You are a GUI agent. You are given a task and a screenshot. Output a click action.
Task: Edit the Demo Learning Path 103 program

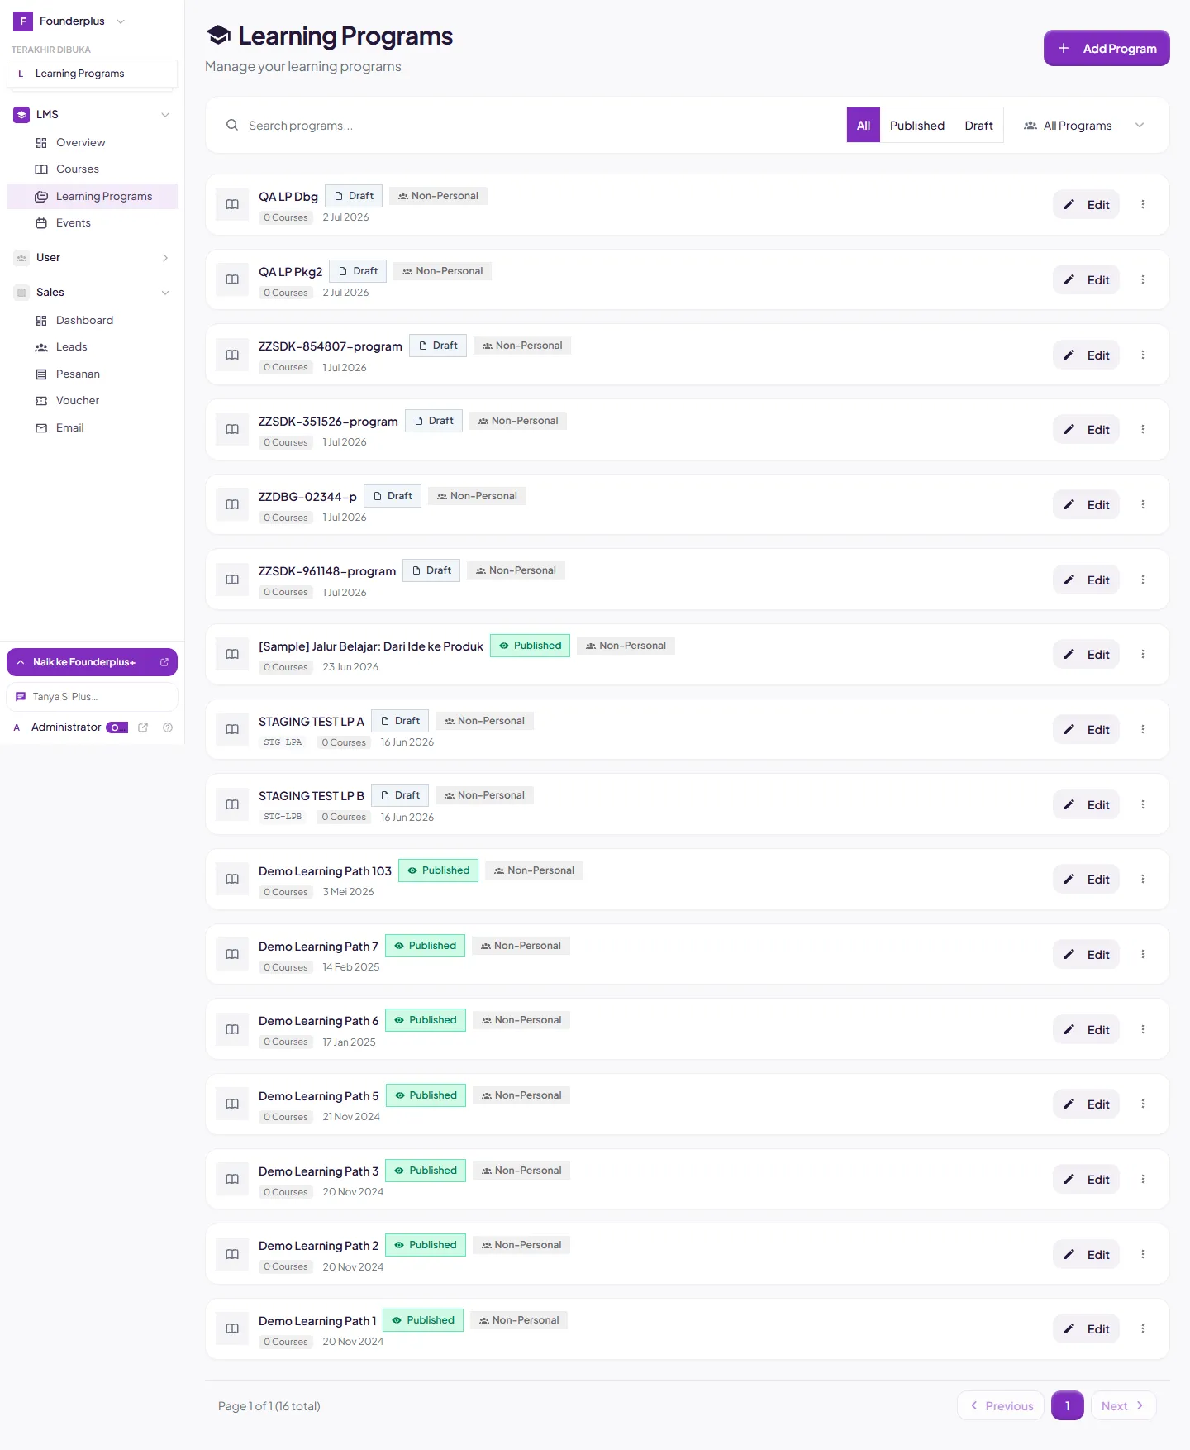[1086, 880]
